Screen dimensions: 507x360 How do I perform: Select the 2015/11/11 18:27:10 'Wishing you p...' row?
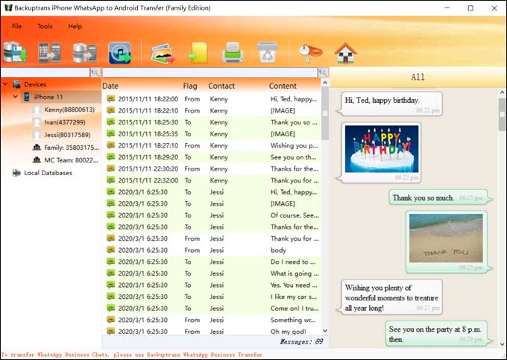click(x=212, y=145)
